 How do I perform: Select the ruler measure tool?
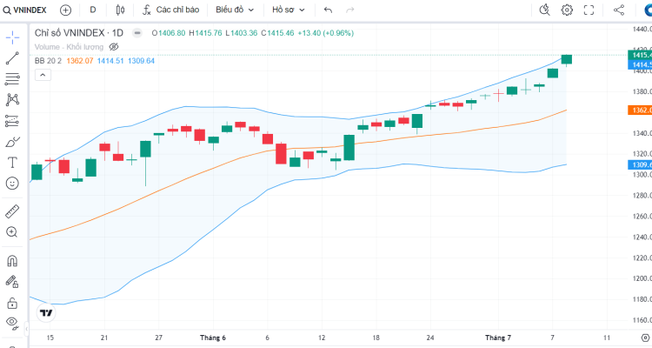point(12,211)
